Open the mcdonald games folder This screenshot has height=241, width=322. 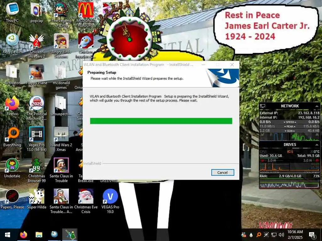coord(61,77)
